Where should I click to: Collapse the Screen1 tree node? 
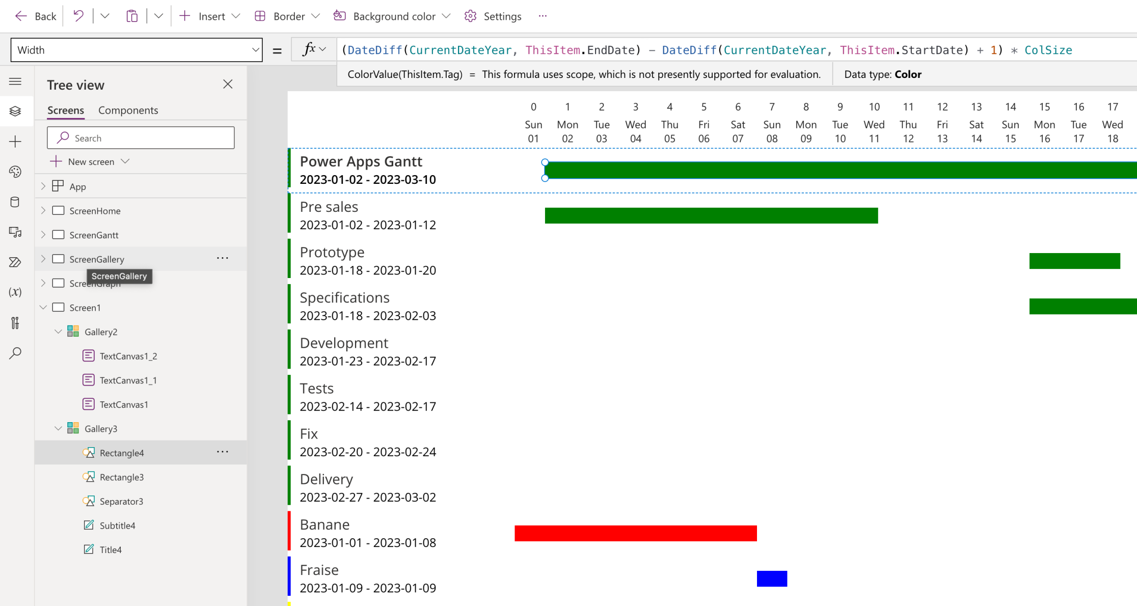43,308
